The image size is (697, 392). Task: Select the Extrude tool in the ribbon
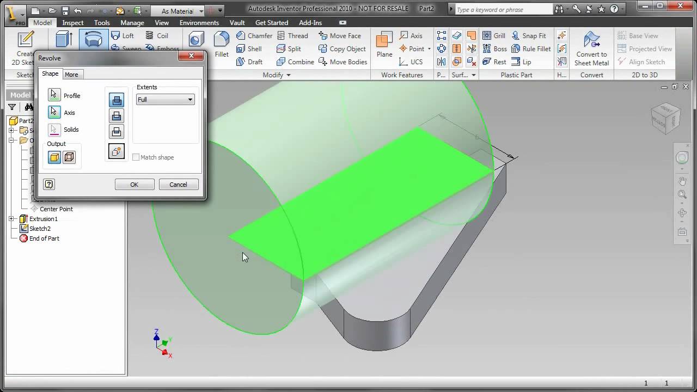coord(64,39)
